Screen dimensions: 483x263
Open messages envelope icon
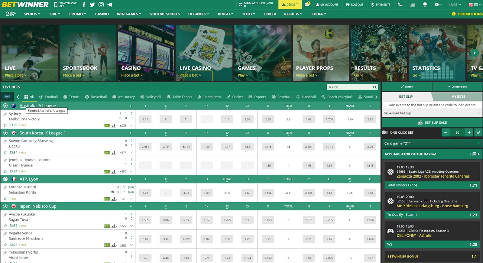[307, 4]
